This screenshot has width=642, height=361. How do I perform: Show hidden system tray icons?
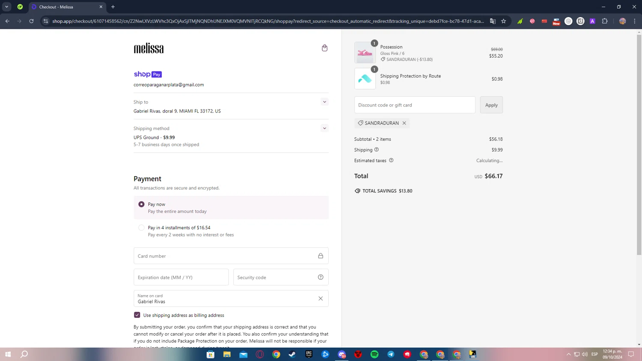pos(568,354)
